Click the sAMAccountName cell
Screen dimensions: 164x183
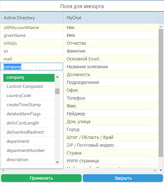tap(32, 27)
